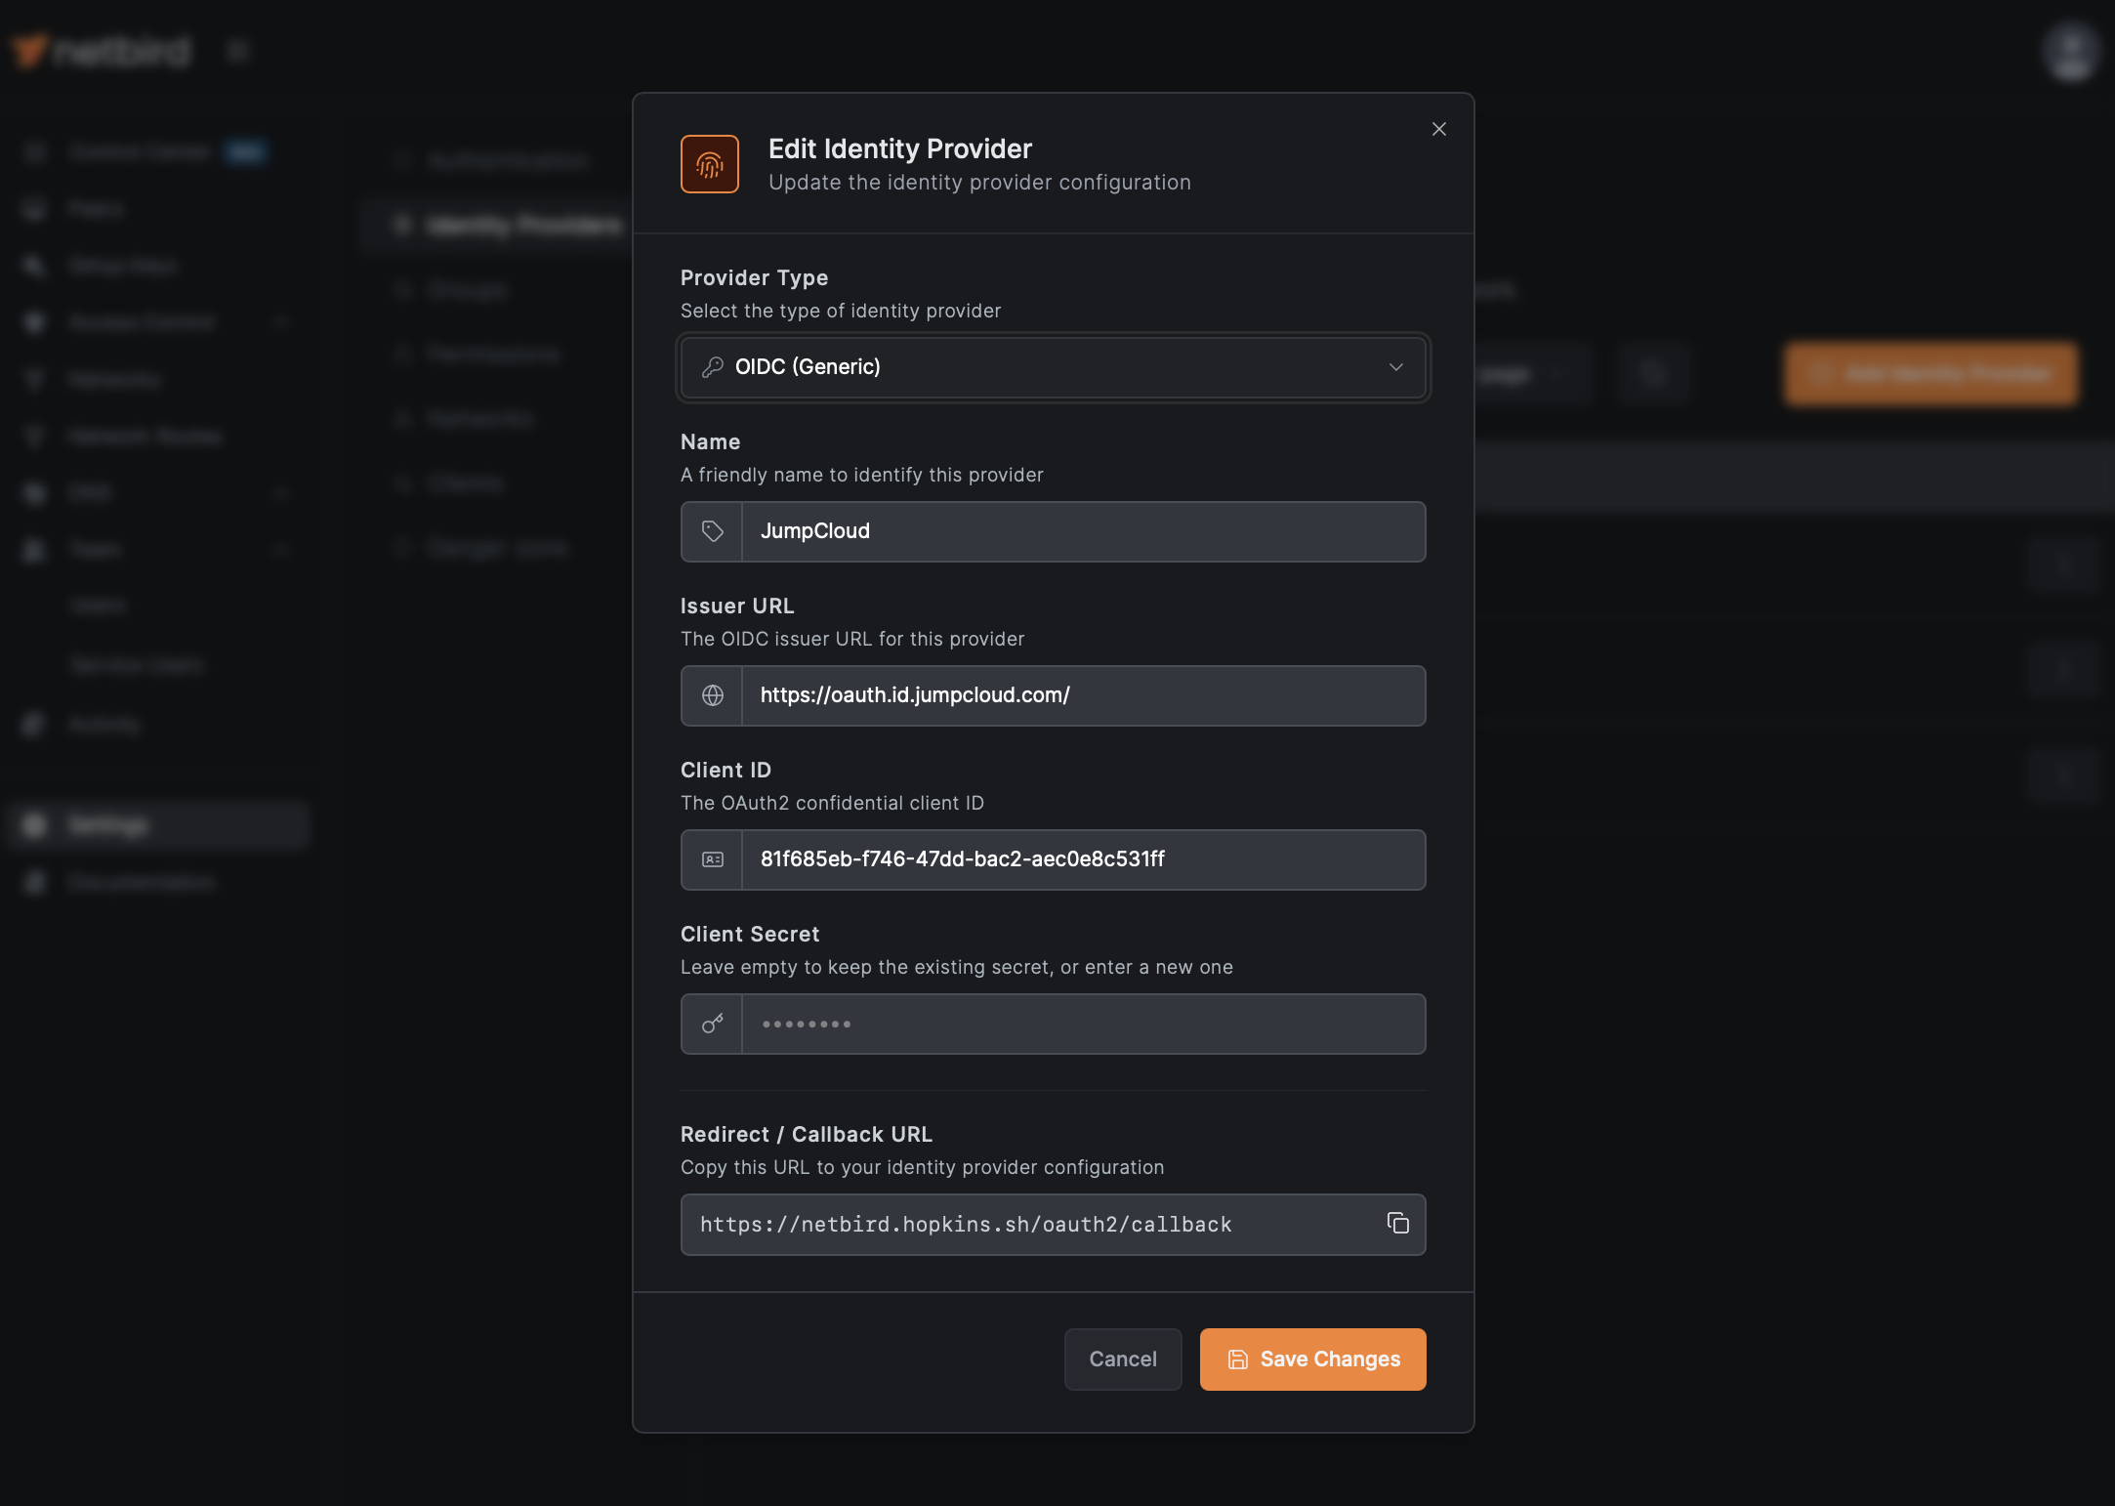Open the user avatar menu top right

tap(2070, 51)
